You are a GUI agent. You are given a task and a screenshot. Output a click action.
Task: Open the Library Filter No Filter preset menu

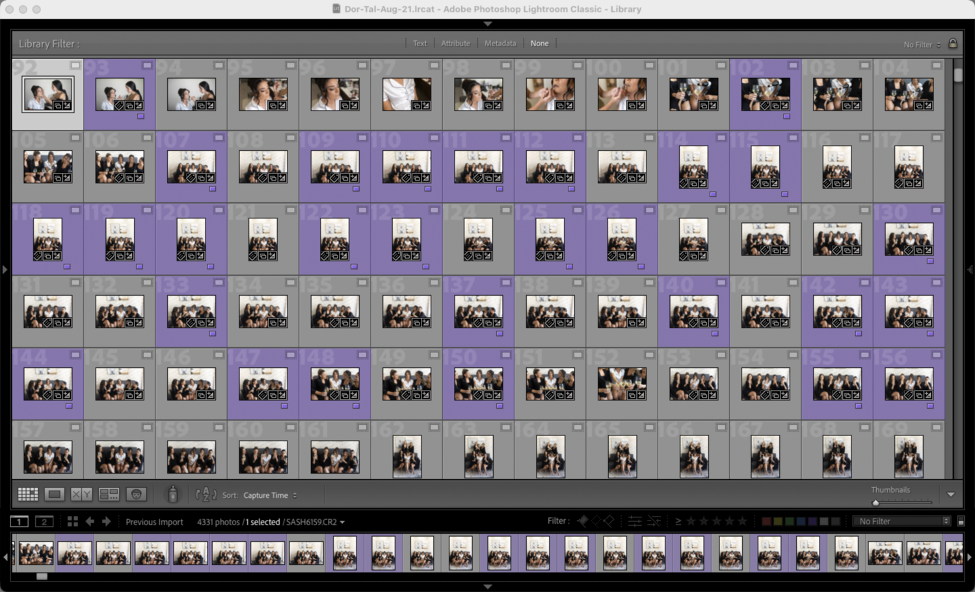tap(922, 44)
